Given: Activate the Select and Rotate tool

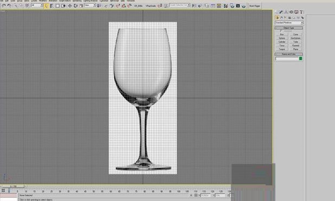Looking at the screenshot, I should coord(76,6).
